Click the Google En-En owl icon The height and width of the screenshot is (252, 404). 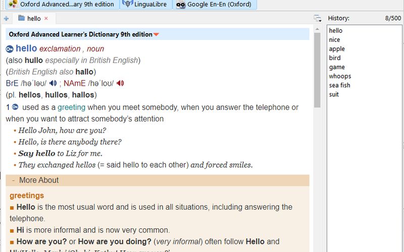180,5
